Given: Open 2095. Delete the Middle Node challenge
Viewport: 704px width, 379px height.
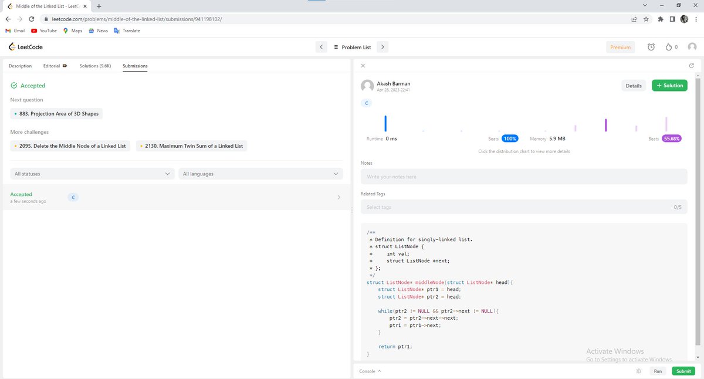Looking at the screenshot, I should pyautogui.click(x=70, y=145).
